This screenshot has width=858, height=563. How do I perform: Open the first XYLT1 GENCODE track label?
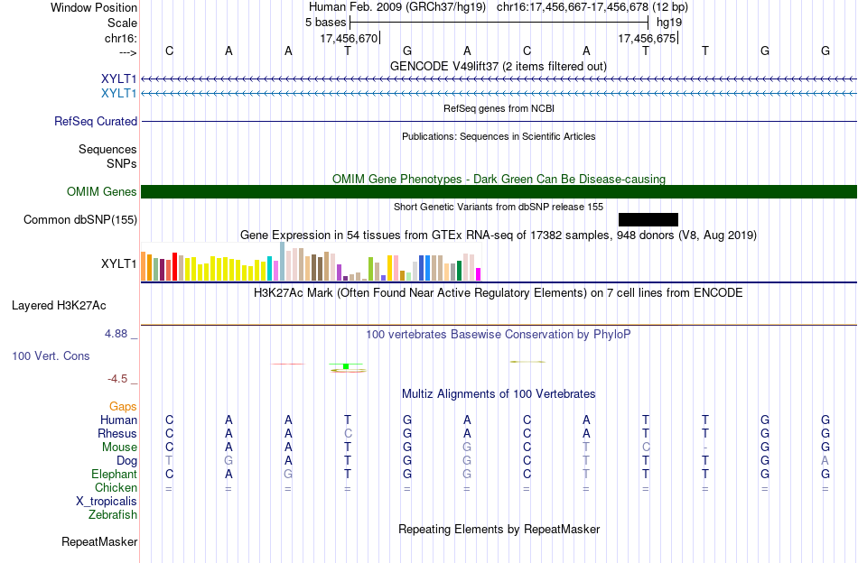click(x=118, y=78)
